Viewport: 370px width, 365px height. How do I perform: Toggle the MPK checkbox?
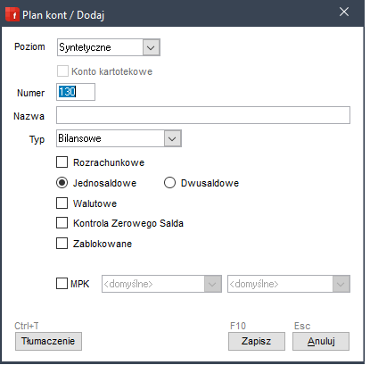coord(62,284)
